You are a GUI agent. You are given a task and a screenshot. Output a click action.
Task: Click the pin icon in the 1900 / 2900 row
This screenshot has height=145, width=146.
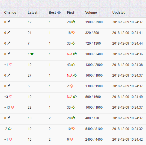[x=8, y=22]
